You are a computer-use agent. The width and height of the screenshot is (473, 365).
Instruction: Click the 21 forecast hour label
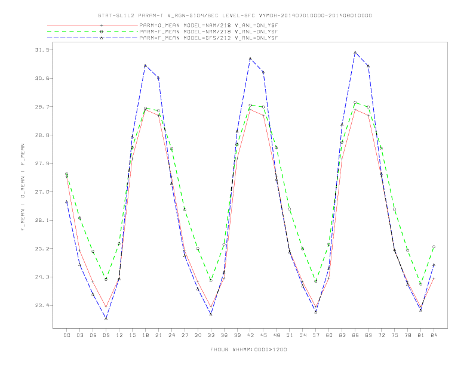pyautogui.click(x=159, y=335)
